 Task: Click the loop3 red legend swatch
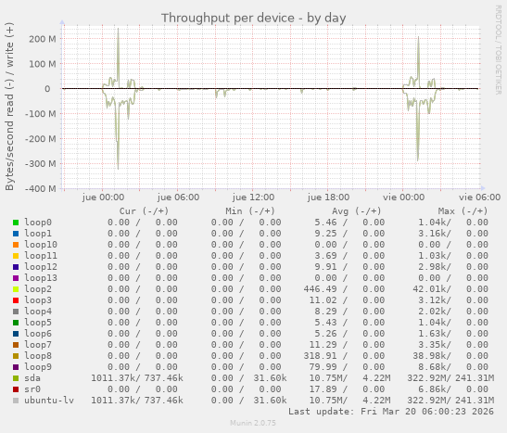click(16, 300)
